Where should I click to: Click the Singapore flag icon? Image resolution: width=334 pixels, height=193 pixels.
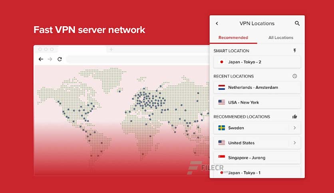(221, 157)
